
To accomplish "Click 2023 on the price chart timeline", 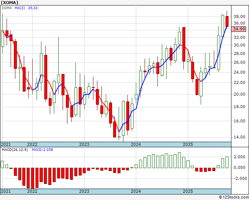I will 84,144.
